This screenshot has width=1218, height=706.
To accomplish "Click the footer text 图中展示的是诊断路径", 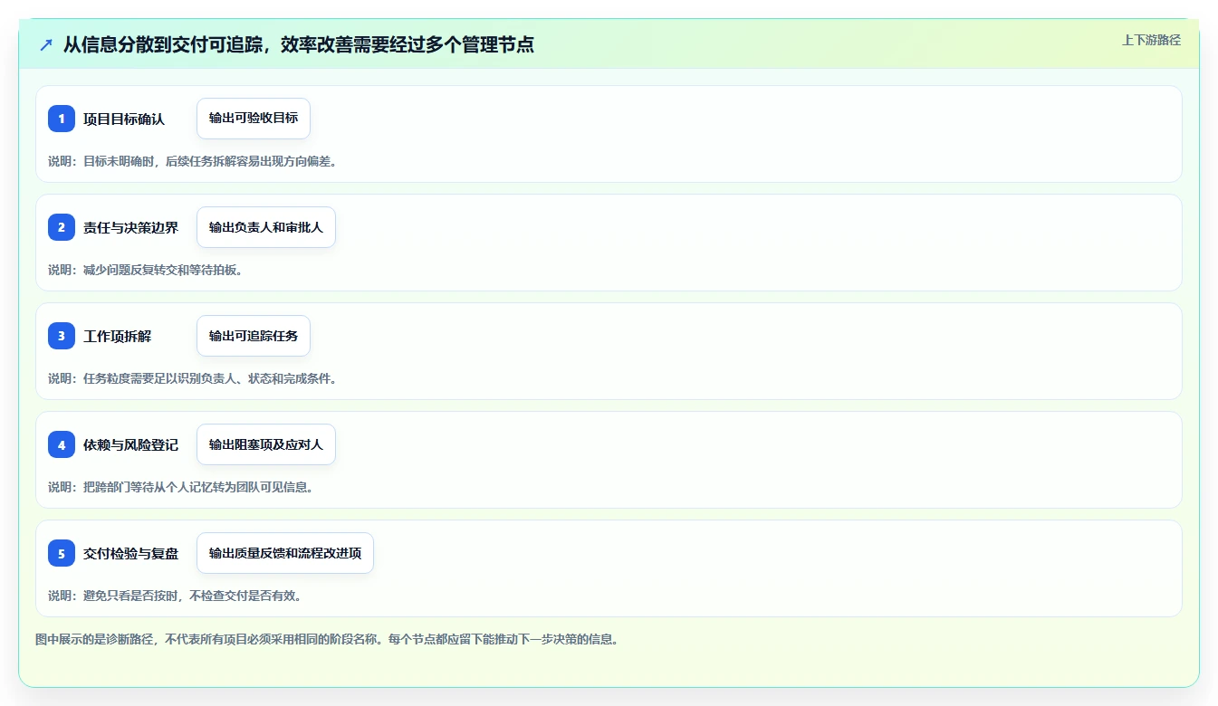I will click(97, 639).
